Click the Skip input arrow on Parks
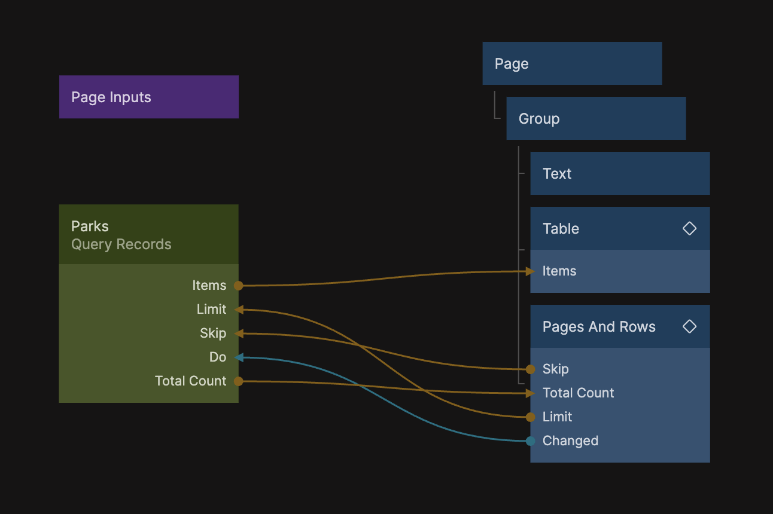Screen dimensions: 773x514 (x=238, y=334)
